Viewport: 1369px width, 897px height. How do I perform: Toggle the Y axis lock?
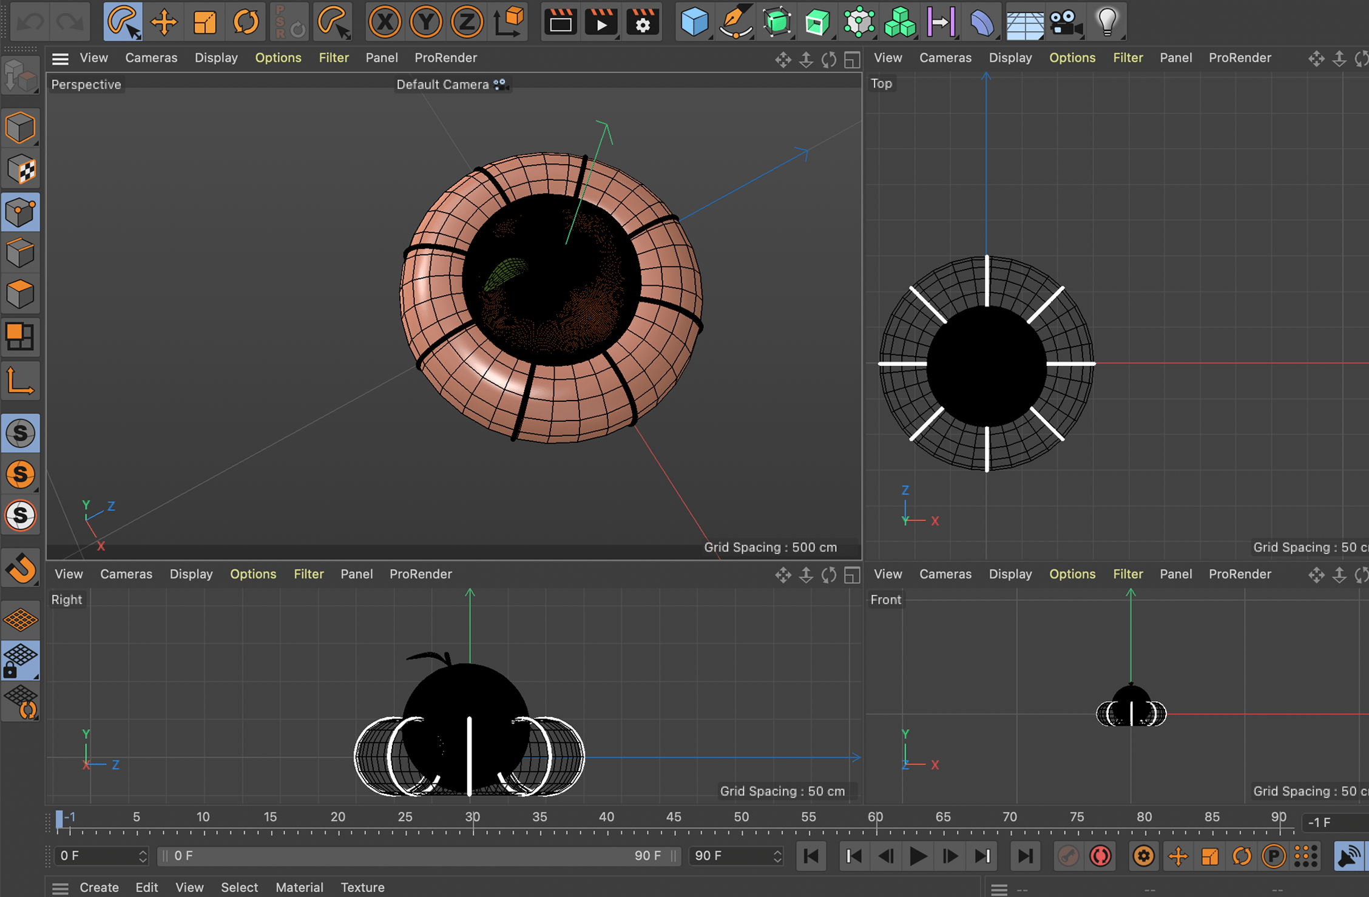coord(425,21)
